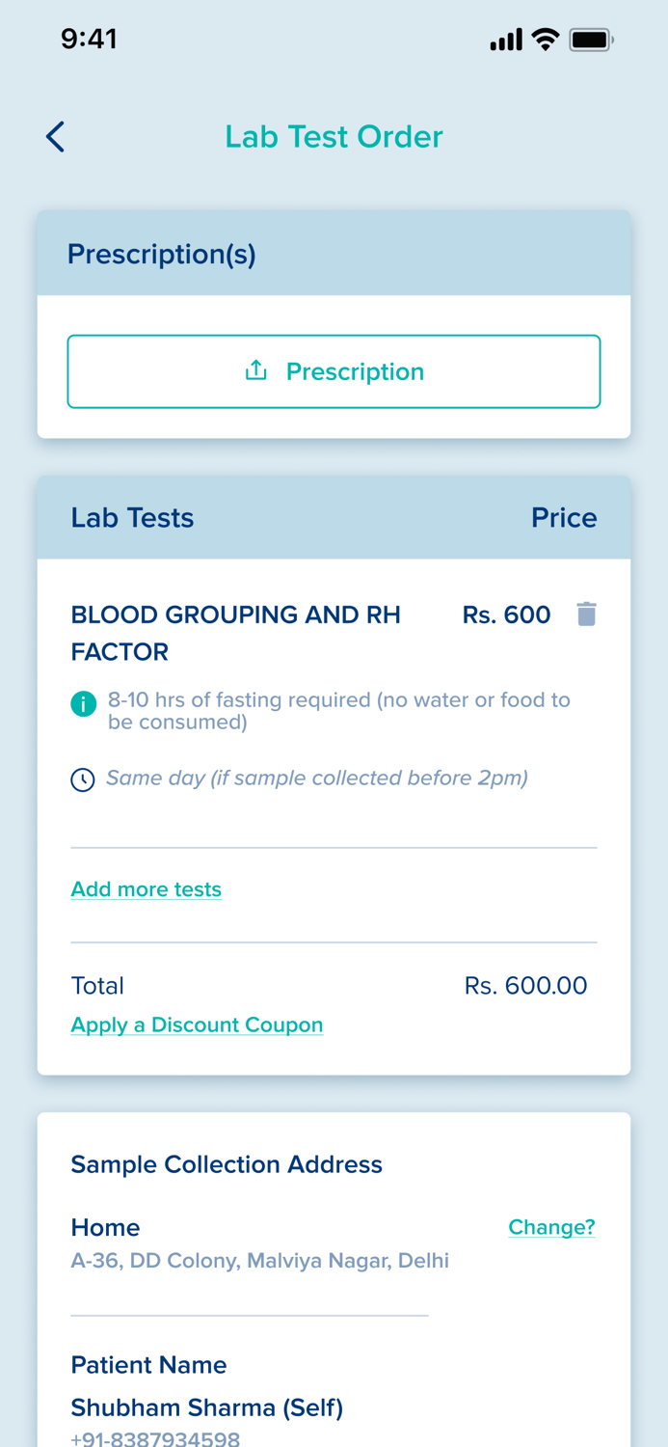
Task: Delete the Blood Grouping test via trash icon
Action: coord(588,614)
